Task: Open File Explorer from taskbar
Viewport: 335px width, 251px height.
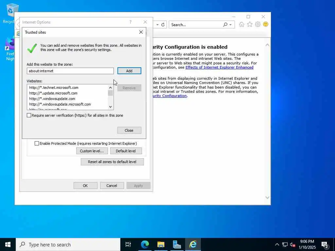Action: (x=161, y=244)
